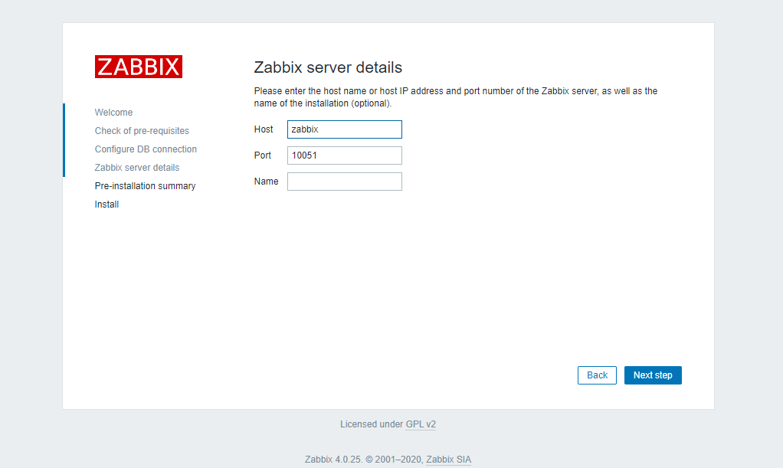Select the Install step in sidebar
Viewport: 783px width, 468px height.
[x=106, y=205]
